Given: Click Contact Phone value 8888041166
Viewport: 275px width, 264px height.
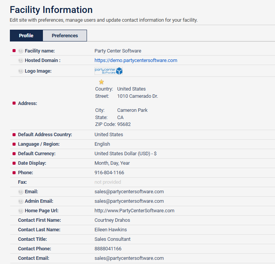Looking at the screenshot, I should pyautogui.click(x=108, y=248).
